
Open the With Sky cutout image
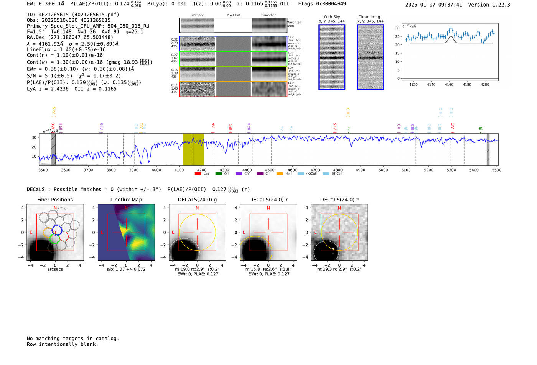pos(332,57)
